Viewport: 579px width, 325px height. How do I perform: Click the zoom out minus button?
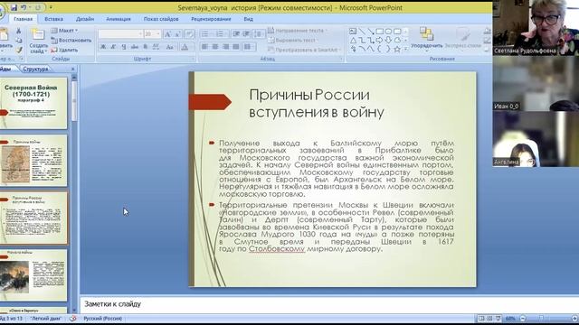coord(523,319)
